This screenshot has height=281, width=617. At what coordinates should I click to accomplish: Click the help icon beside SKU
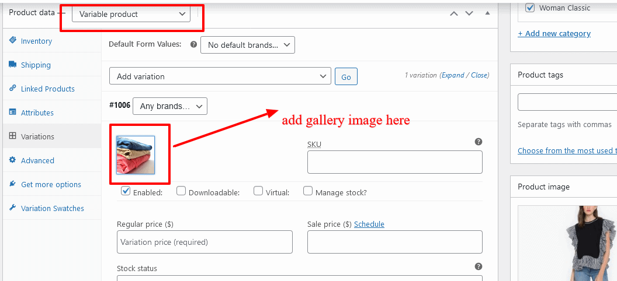coord(479,142)
